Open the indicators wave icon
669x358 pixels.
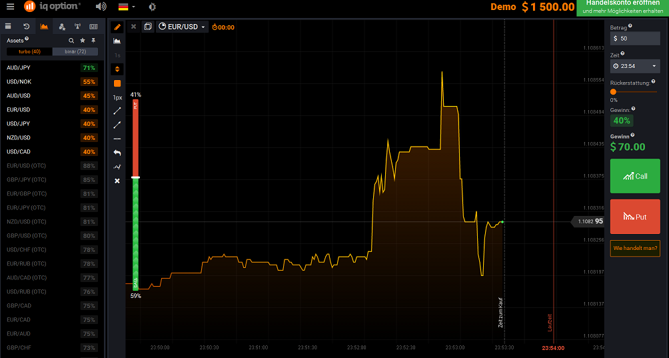coord(117,167)
